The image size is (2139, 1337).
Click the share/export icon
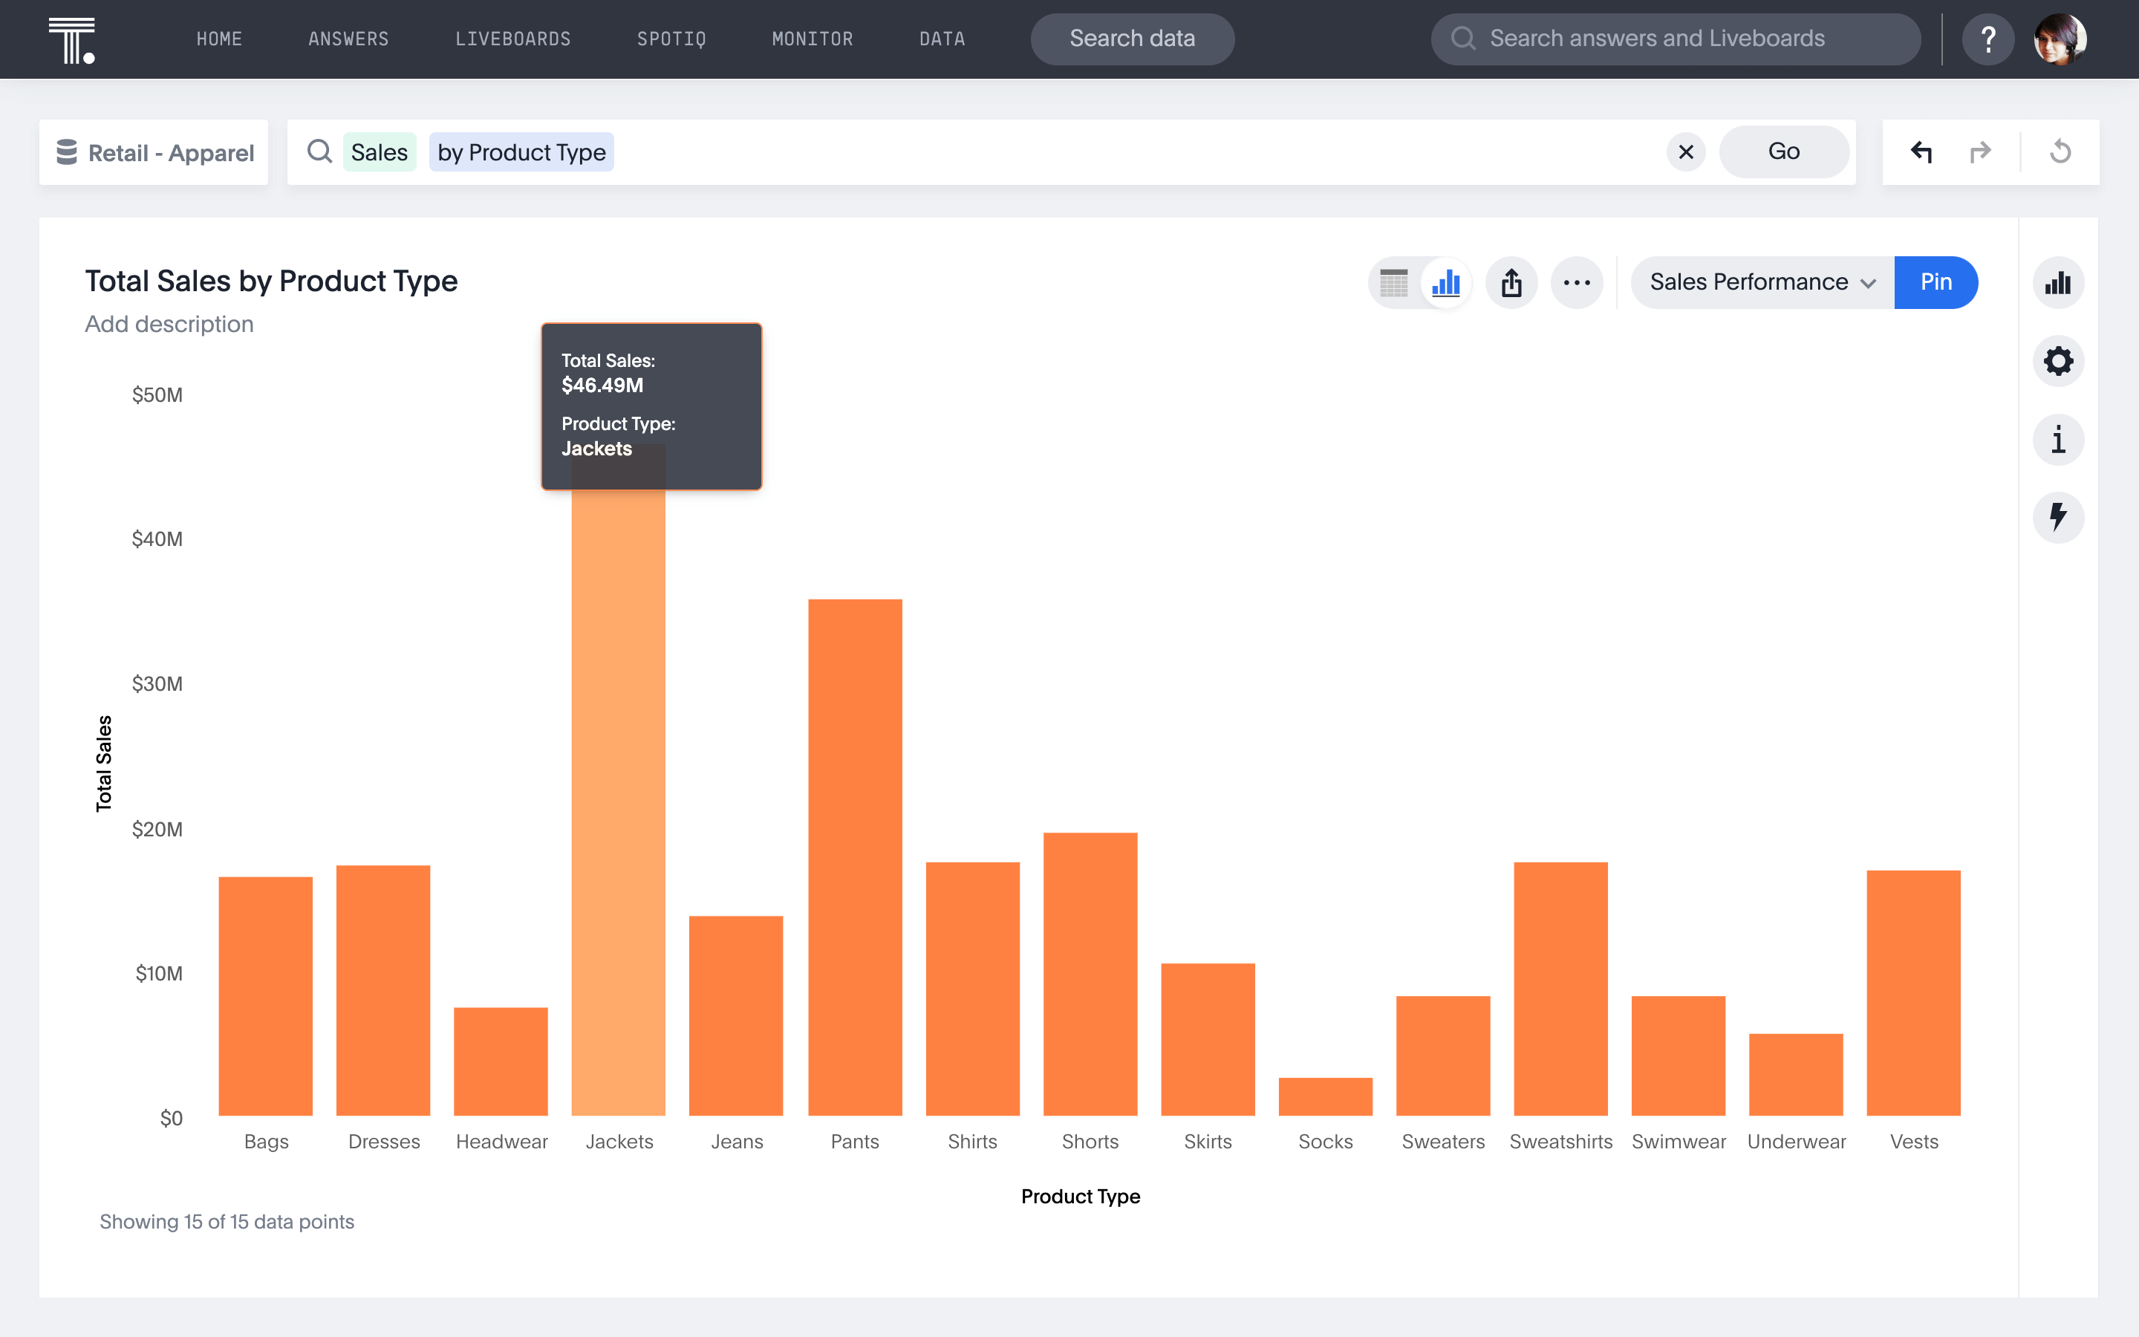pos(1511,283)
